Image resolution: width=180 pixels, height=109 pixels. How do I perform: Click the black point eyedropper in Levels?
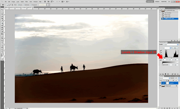point(161,51)
